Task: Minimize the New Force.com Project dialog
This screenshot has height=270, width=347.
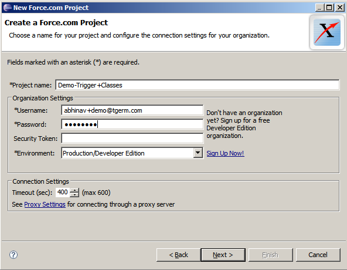Action: coord(319,8)
